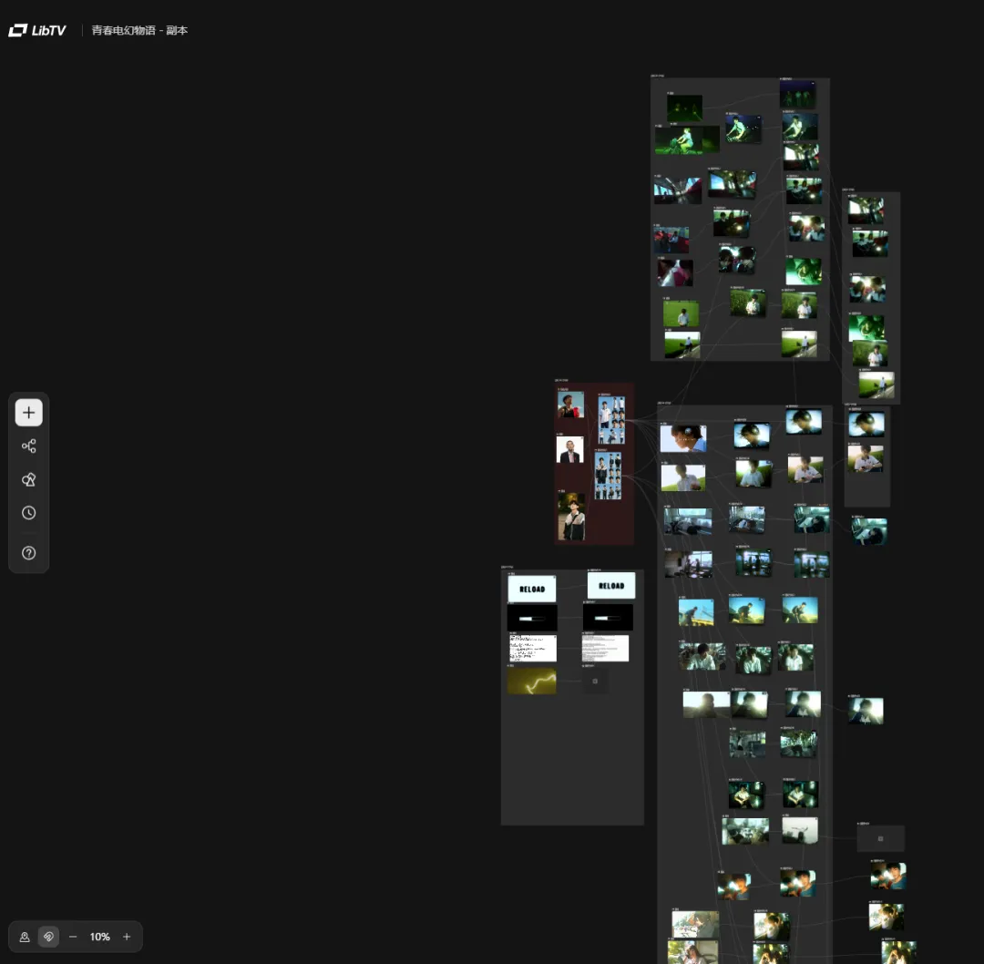Open the project title 青春电幻物语 - 副本
The image size is (984, 964).
coord(139,30)
